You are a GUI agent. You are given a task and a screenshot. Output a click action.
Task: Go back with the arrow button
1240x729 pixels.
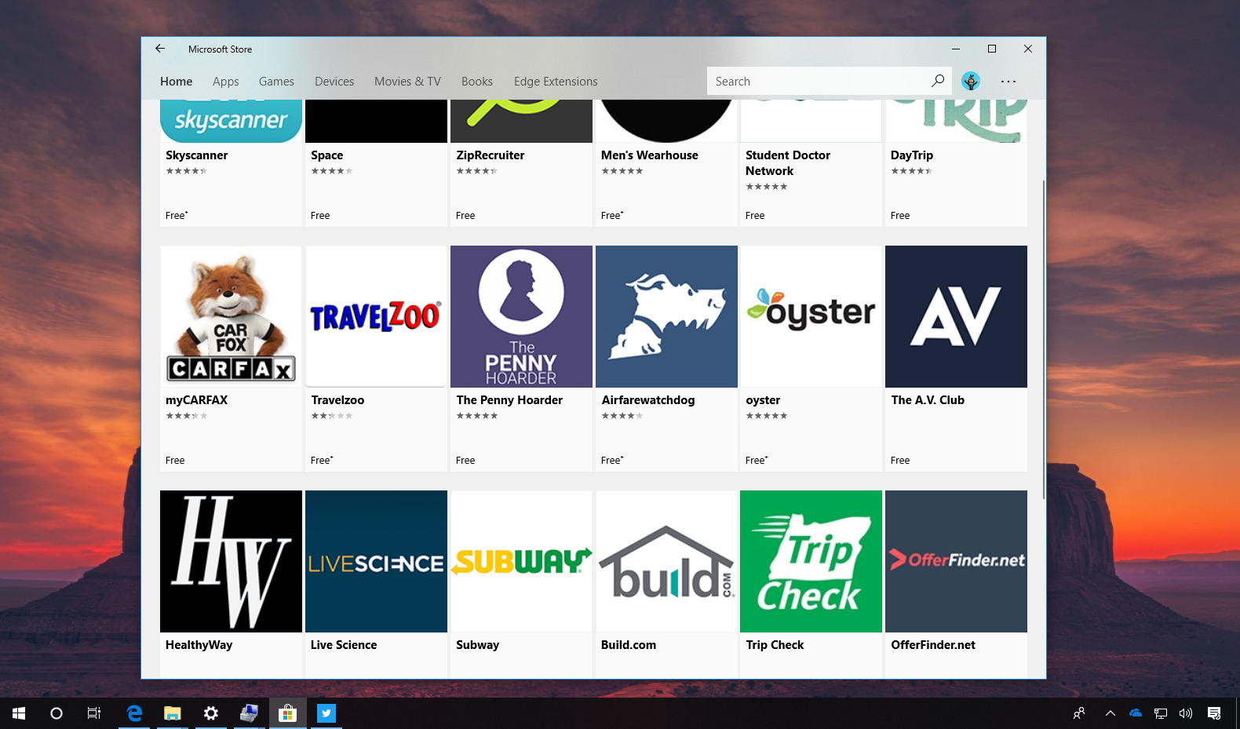160,49
